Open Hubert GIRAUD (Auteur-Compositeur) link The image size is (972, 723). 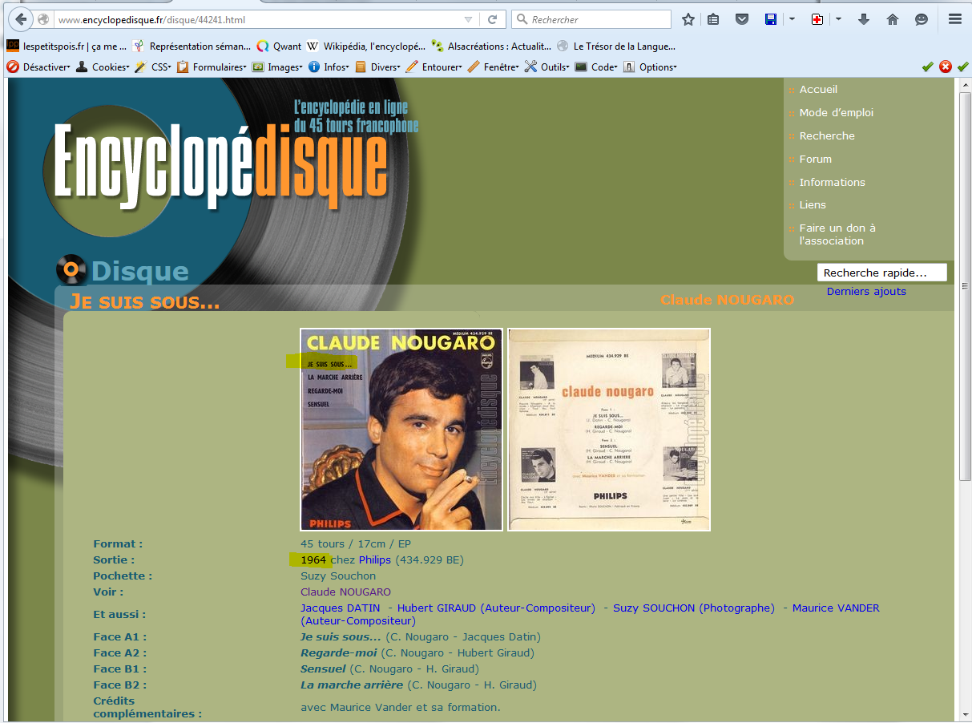pyautogui.click(x=496, y=608)
